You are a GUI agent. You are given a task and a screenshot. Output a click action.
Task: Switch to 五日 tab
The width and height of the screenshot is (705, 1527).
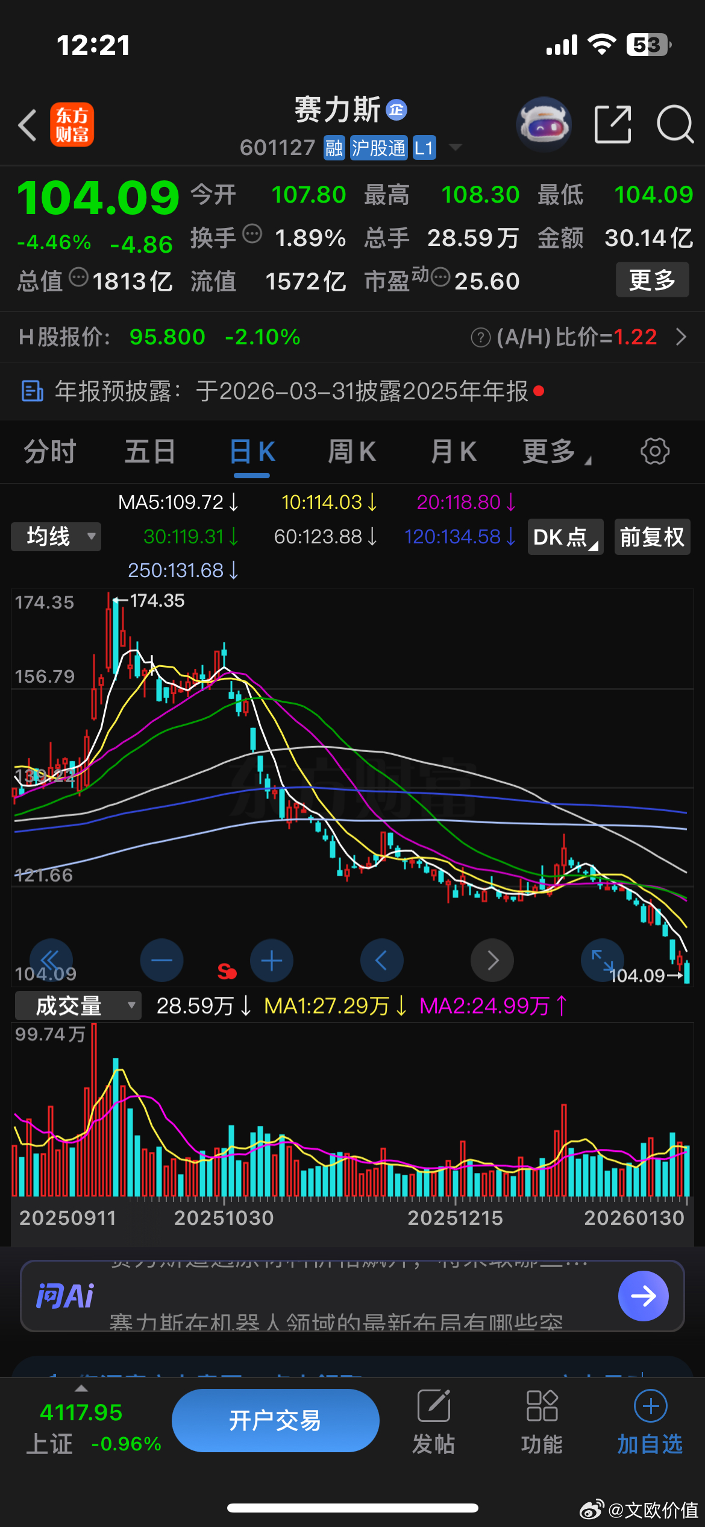[150, 452]
